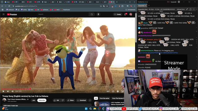This screenshot has height=111, width=198.
Task: Mute the YouTube player volume
Action: coord(12,91)
